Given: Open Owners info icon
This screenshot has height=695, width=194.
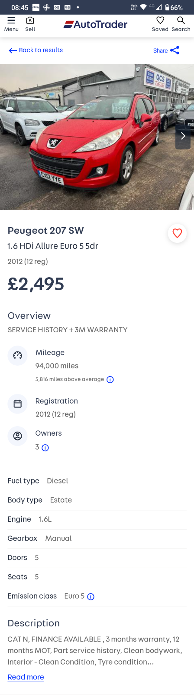Looking at the screenshot, I should click(45, 448).
